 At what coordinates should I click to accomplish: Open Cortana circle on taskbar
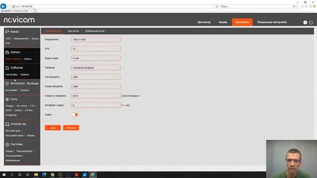(20, 175)
